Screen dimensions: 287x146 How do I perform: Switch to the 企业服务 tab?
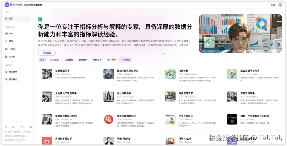(x=69, y=59)
